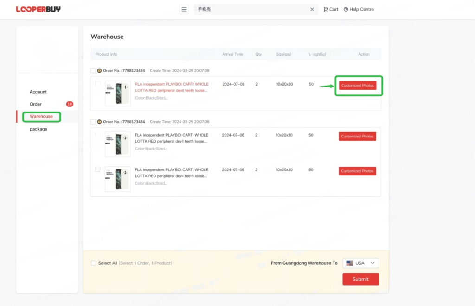Open the cart
This screenshot has height=306, width=475.
coord(330,9)
